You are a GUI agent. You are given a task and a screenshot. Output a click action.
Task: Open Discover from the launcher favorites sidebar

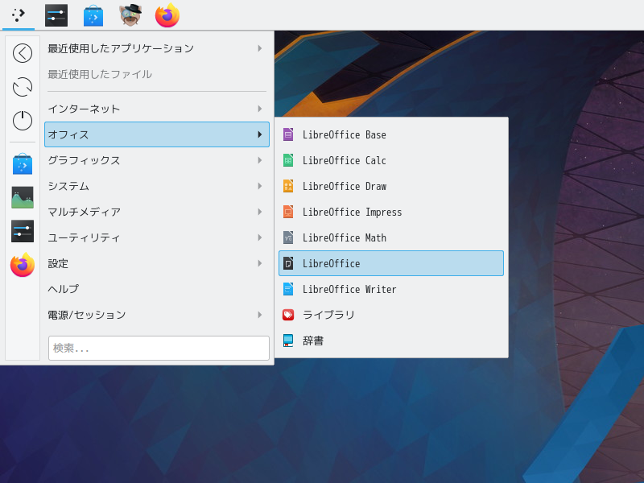23,164
